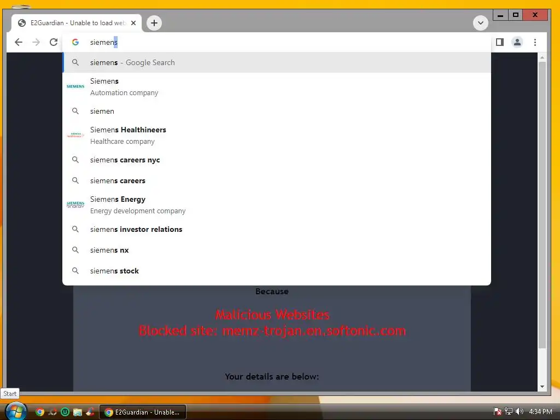Click the 4:34 PM clock
The width and height of the screenshot is (560, 420).
[x=540, y=412]
